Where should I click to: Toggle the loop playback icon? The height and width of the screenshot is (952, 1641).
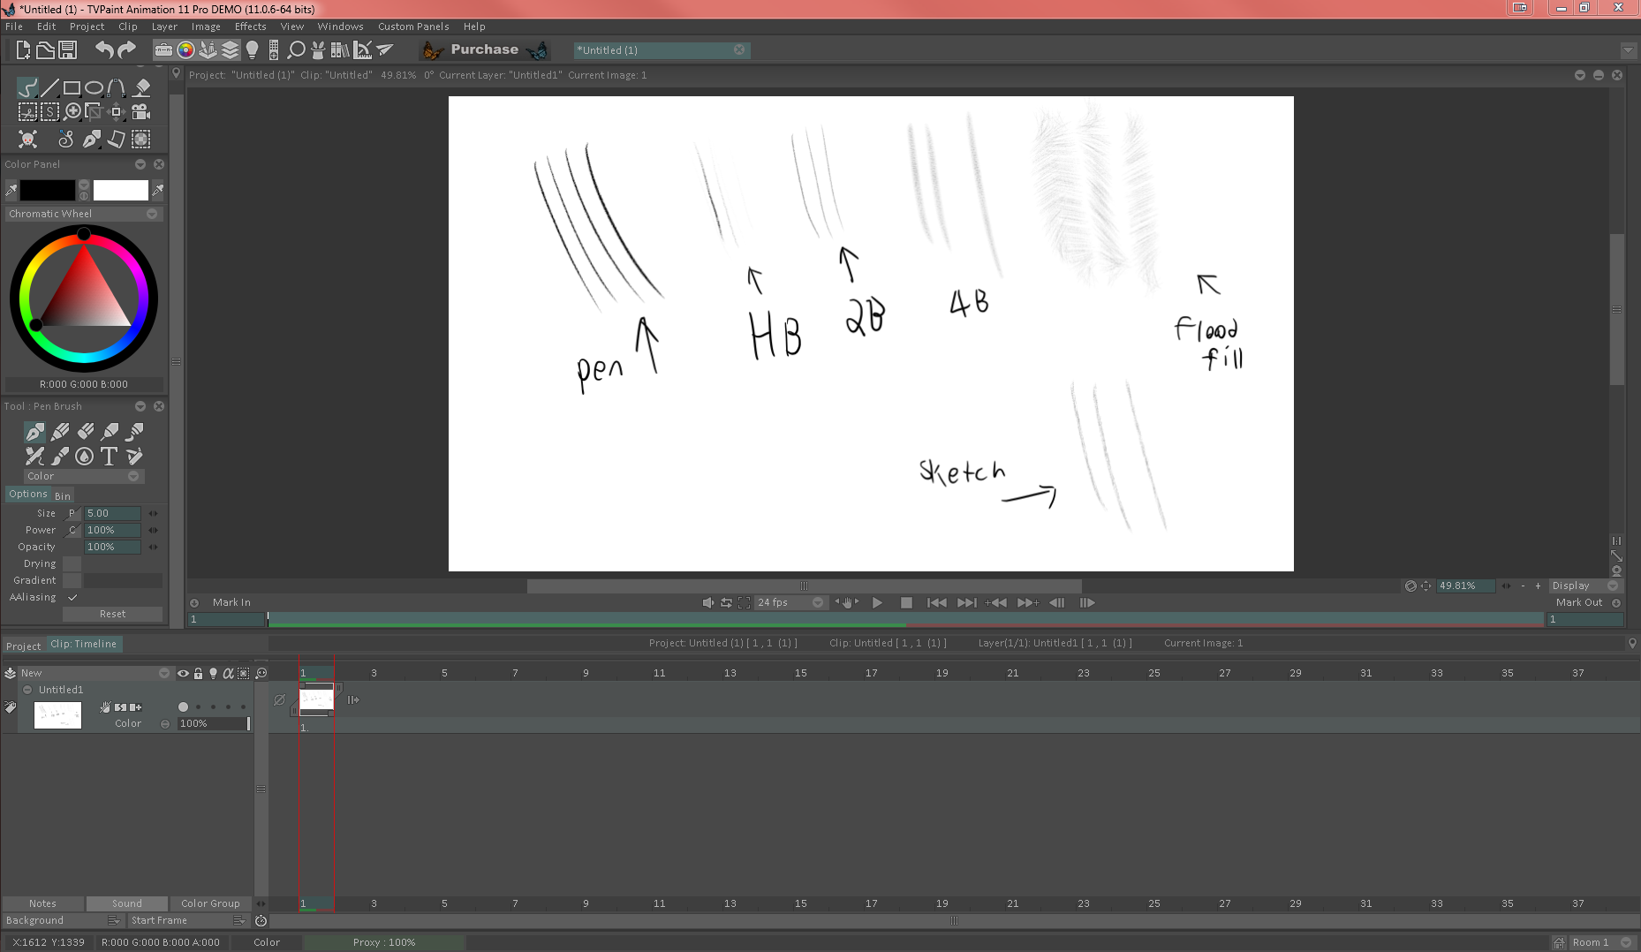[726, 602]
